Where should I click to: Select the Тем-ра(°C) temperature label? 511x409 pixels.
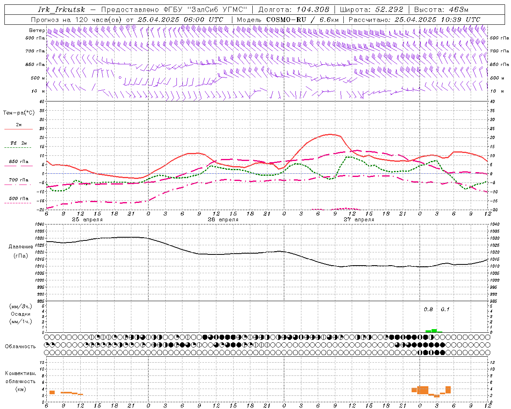(19, 113)
